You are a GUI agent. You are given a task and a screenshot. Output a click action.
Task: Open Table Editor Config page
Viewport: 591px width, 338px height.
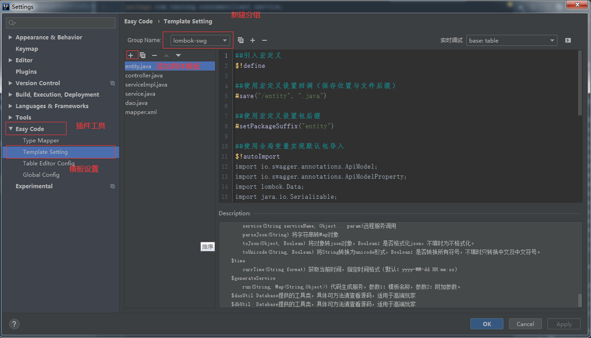pyautogui.click(x=49, y=164)
